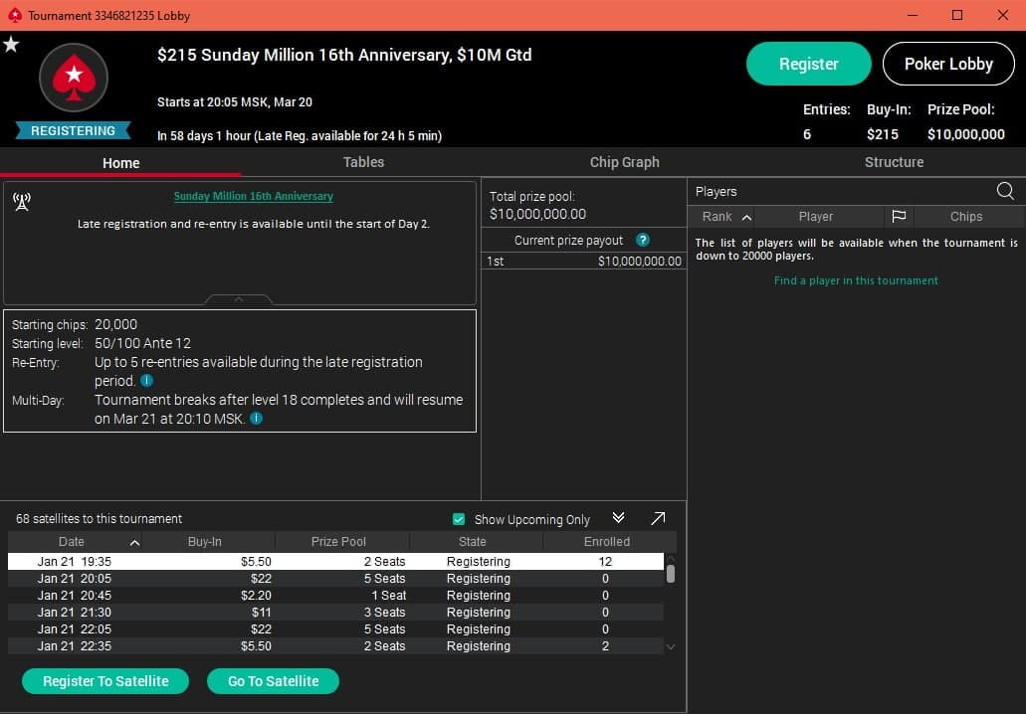1026x714 pixels.
Task: Show Multi-Day info tooltip icon
Action: 257,419
